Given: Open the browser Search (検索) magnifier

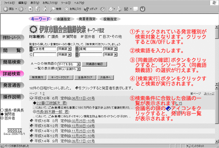Looking at the screenshot, I should (x=53, y=8).
